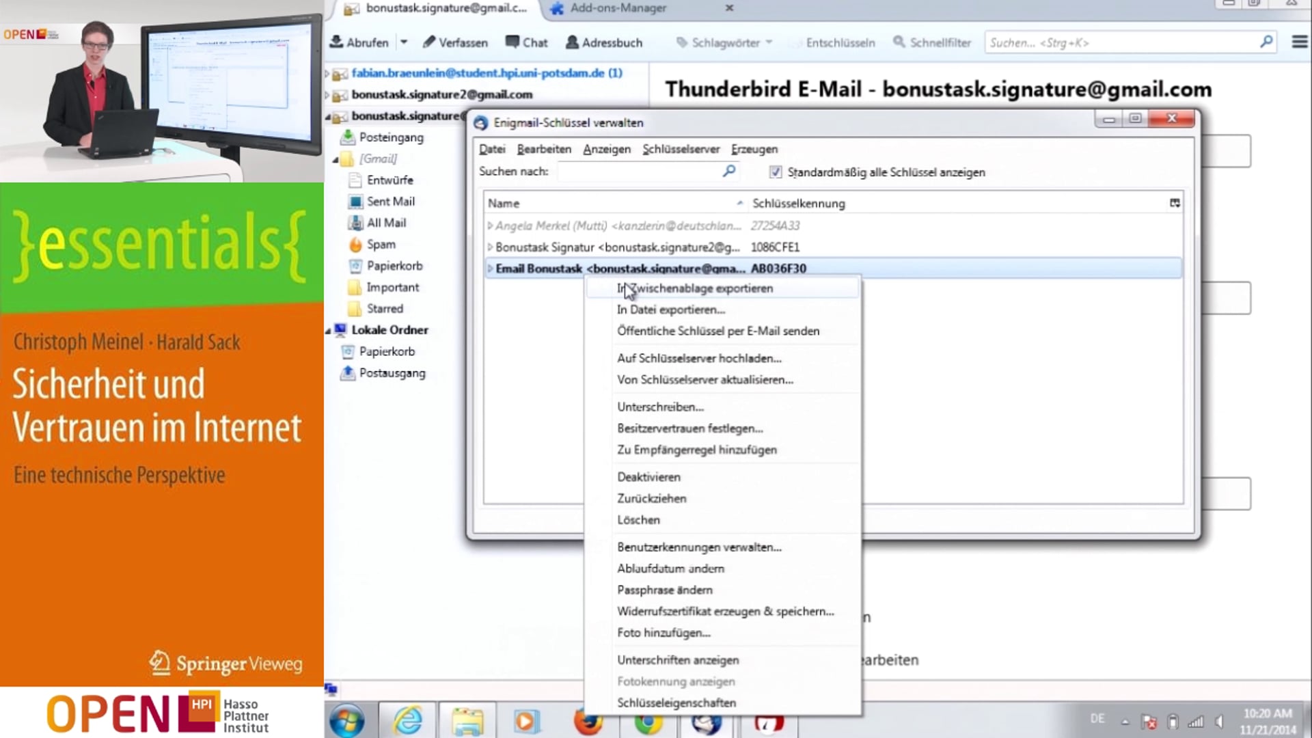Compose a new message with Verfassen

click(x=455, y=42)
